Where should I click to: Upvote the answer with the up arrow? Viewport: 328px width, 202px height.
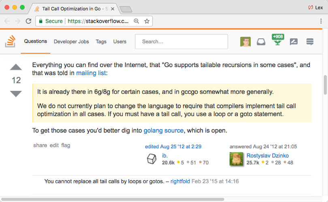[x=16, y=67]
